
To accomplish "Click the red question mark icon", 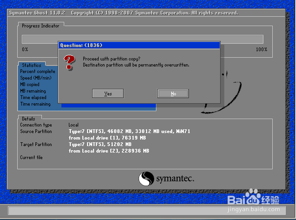I will tap(69, 62).
